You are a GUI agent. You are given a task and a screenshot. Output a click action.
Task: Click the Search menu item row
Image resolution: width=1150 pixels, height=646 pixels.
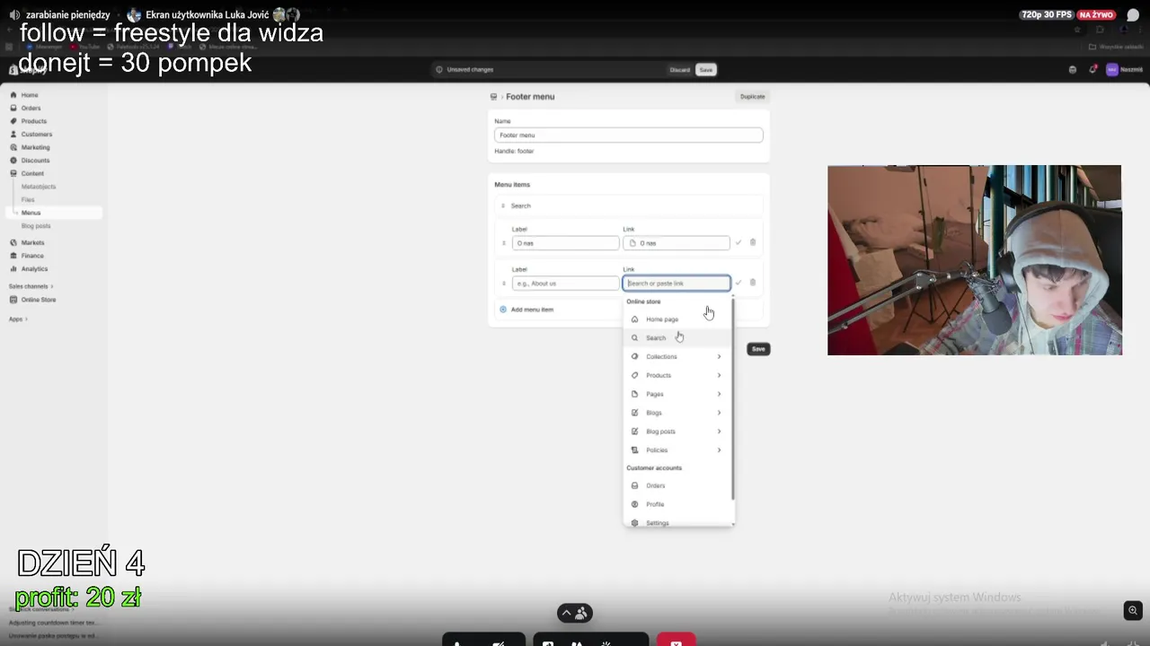tap(629, 206)
